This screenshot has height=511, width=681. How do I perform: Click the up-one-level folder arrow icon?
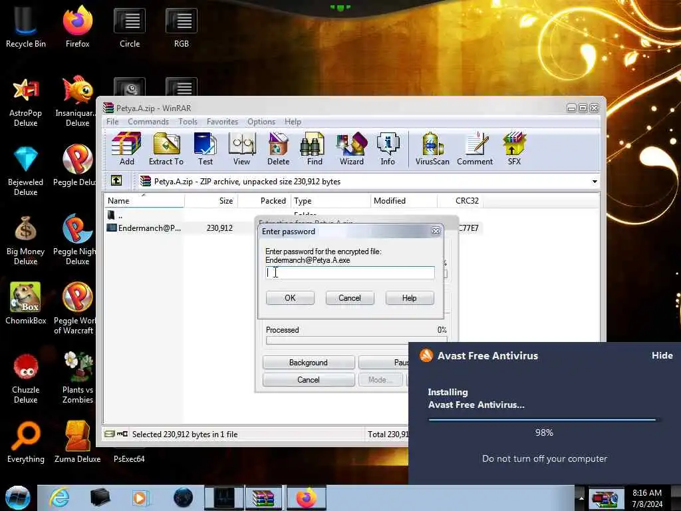tap(116, 181)
